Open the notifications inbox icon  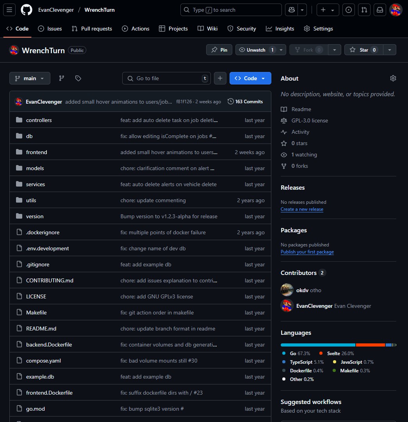379,10
